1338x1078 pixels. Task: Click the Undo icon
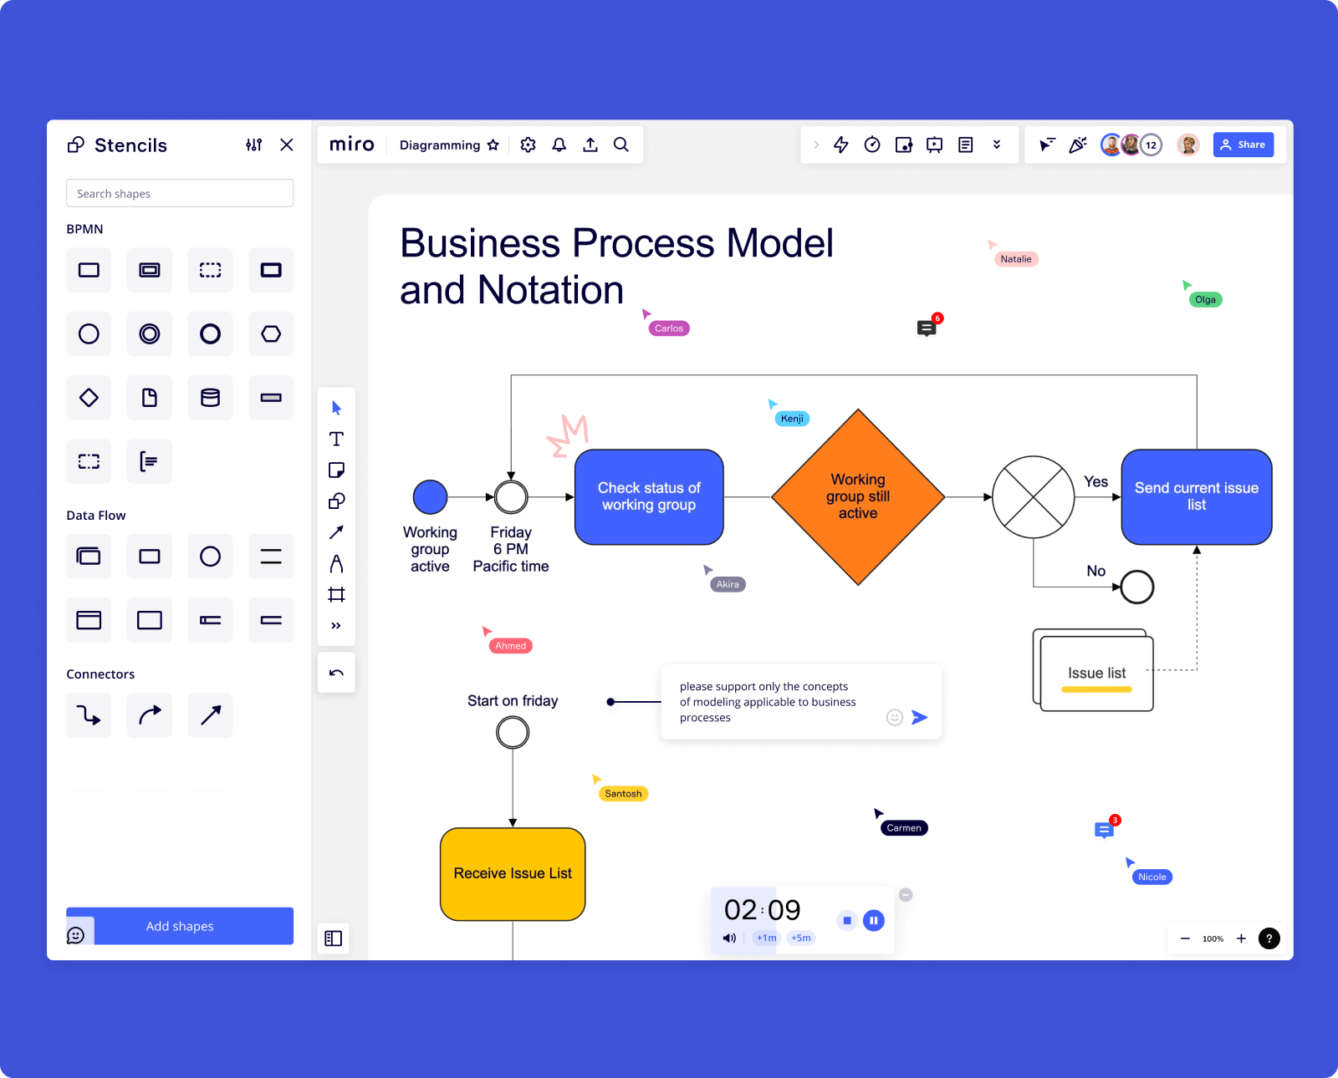point(336,672)
